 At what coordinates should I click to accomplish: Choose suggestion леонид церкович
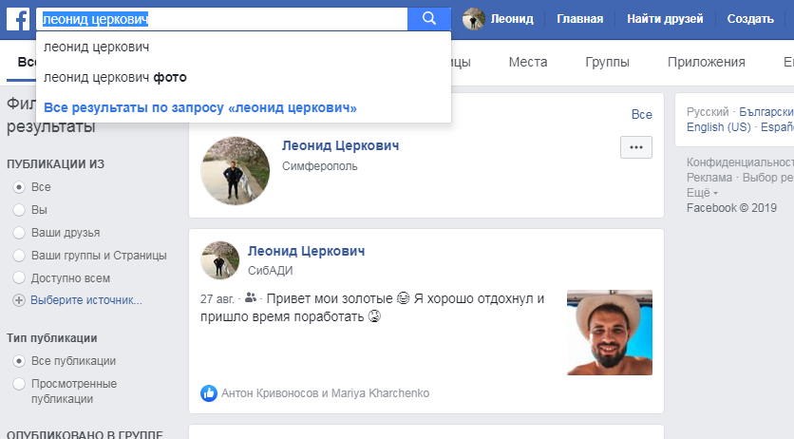[x=243, y=48]
